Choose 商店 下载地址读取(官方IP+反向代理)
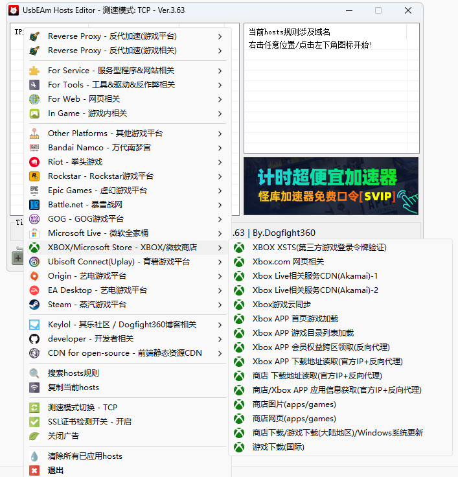Screen dimensions: 458x477 point(340,376)
